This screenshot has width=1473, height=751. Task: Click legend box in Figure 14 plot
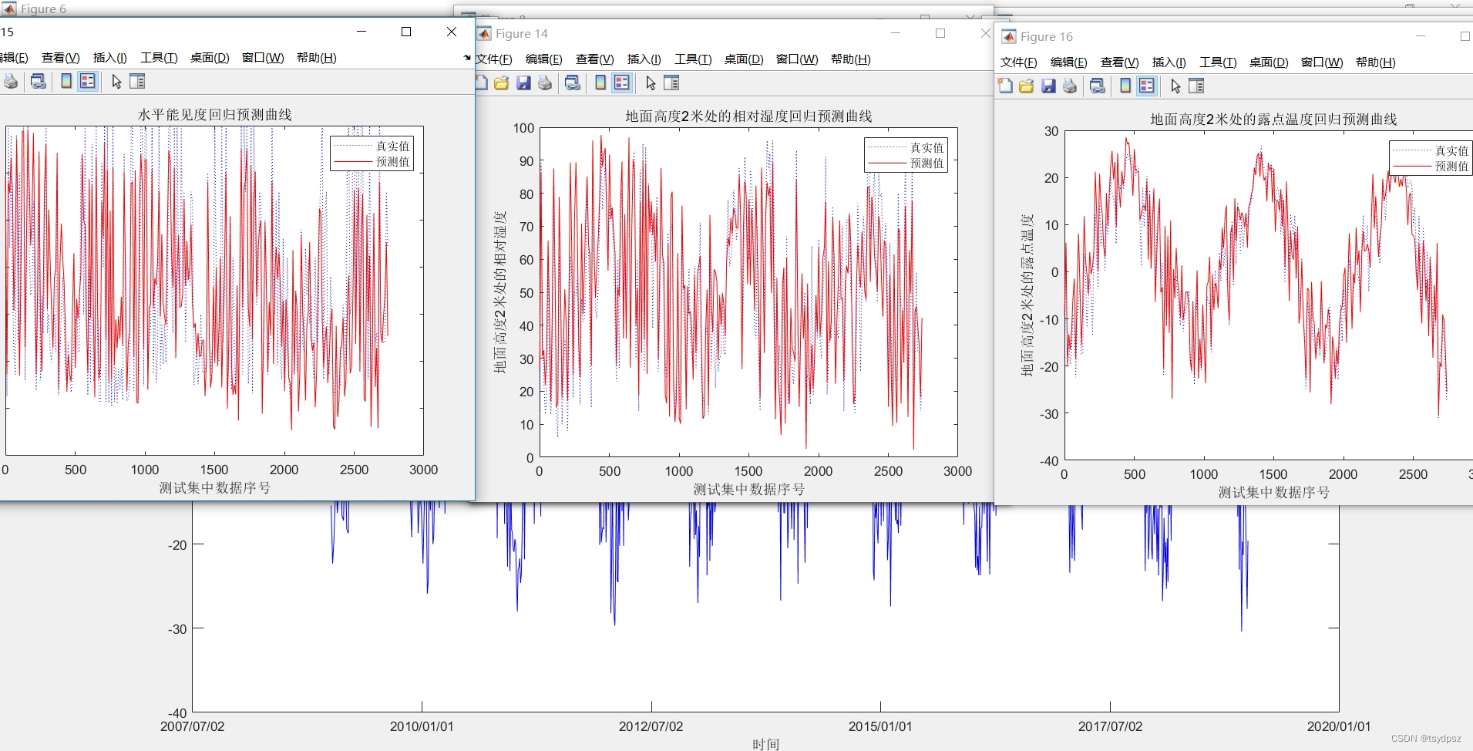(906, 155)
